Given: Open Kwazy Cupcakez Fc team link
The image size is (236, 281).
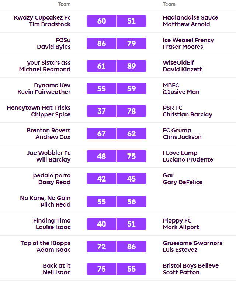Looking at the screenshot, I should (42, 18).
